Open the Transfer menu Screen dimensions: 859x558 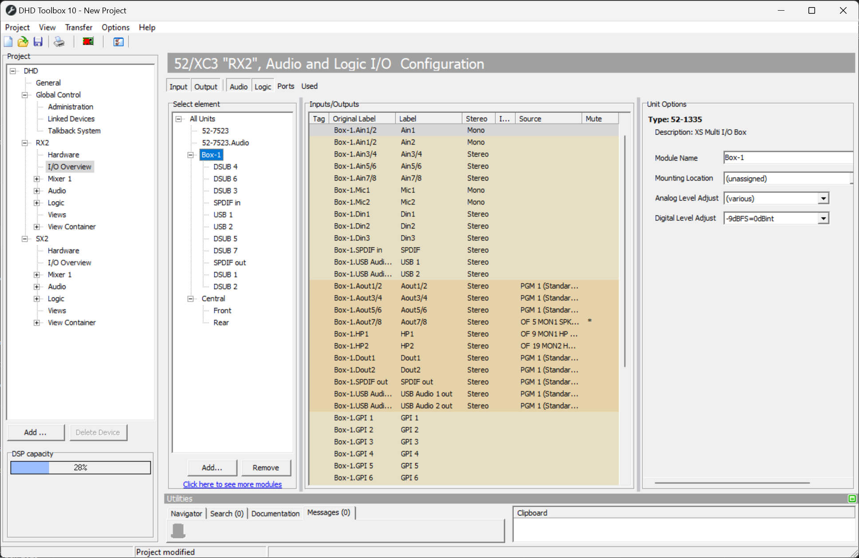[x=79, y=27]
